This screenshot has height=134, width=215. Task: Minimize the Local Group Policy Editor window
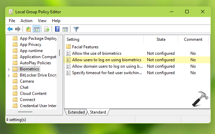[x=172, y=12]
